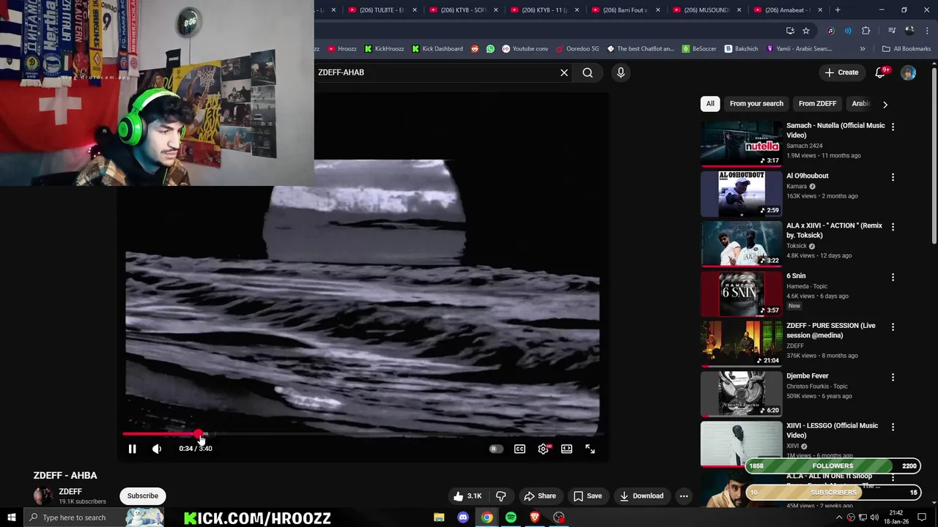Focus the ZDEFF-AHAB search field
938x527 pixels.
(436, 72)
